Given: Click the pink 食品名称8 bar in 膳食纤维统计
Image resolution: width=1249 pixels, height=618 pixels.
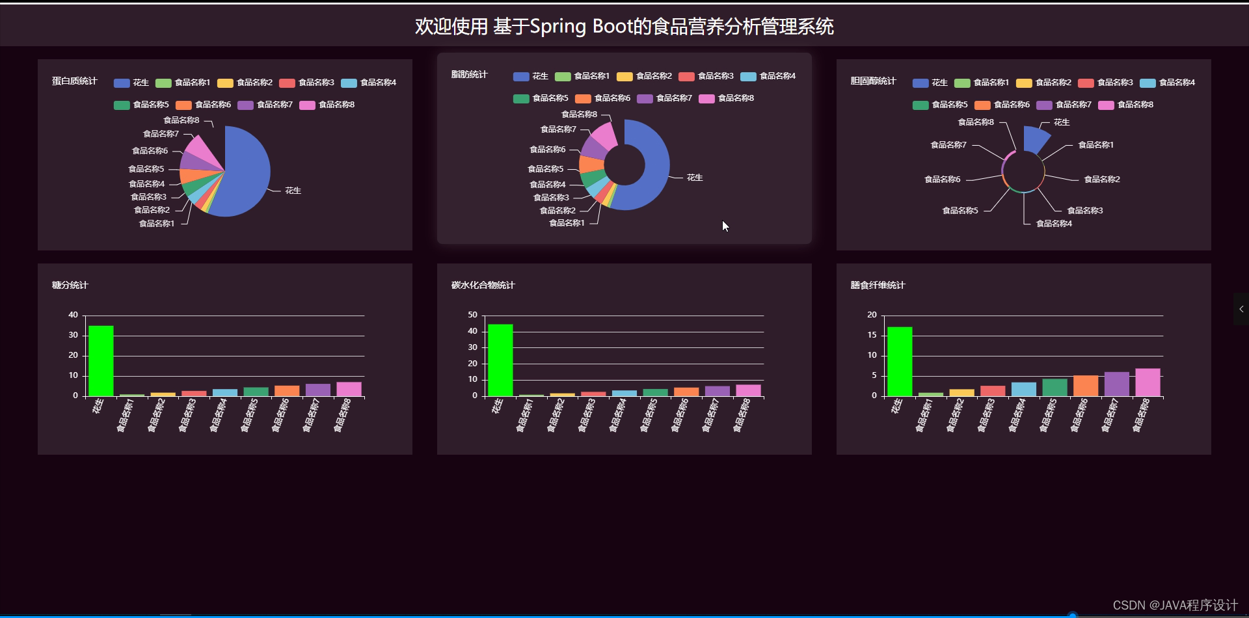Looking at the screenshot, I should pos(1148,383).
